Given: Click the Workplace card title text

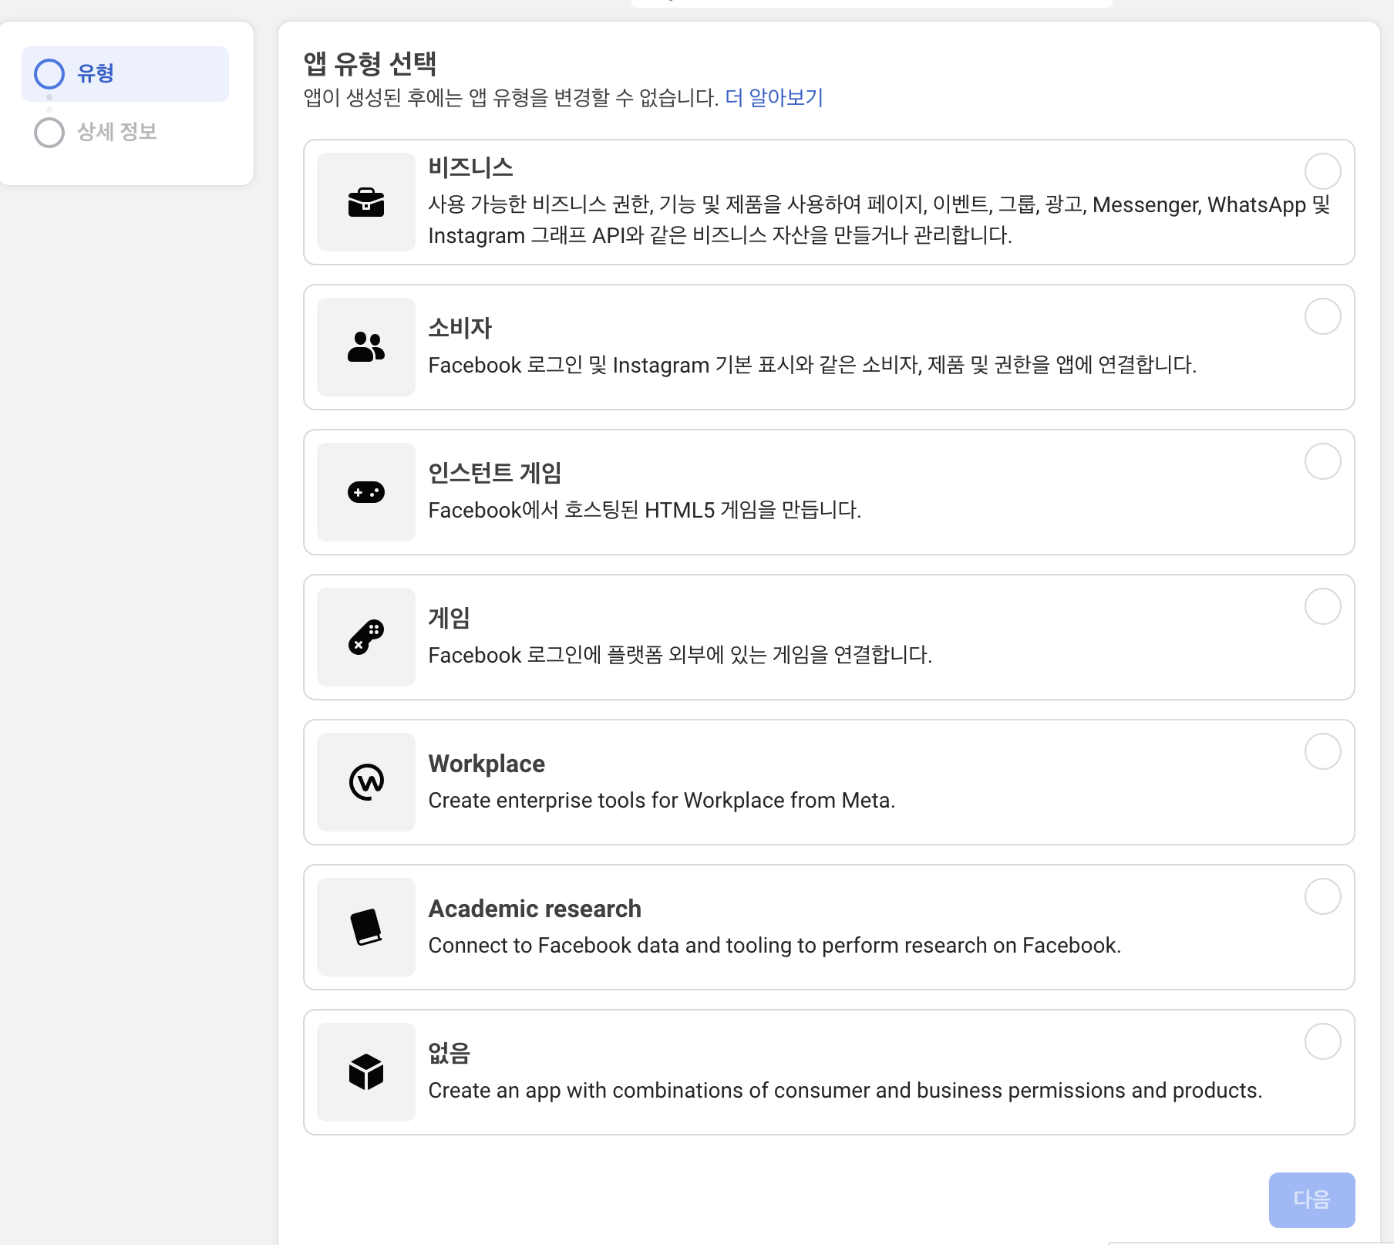Looking at the screenshot, I should [487, 764].
